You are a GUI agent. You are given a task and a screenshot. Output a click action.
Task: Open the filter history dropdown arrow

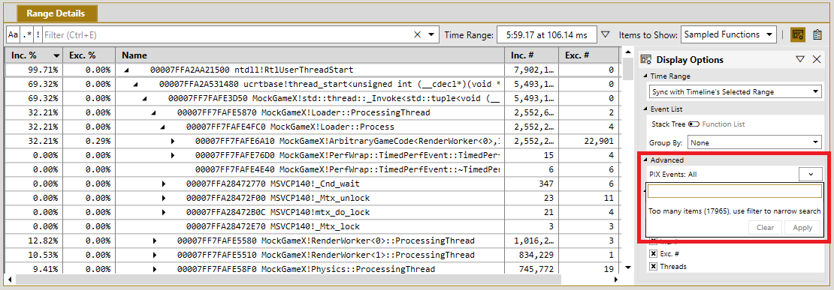(431, 35)
